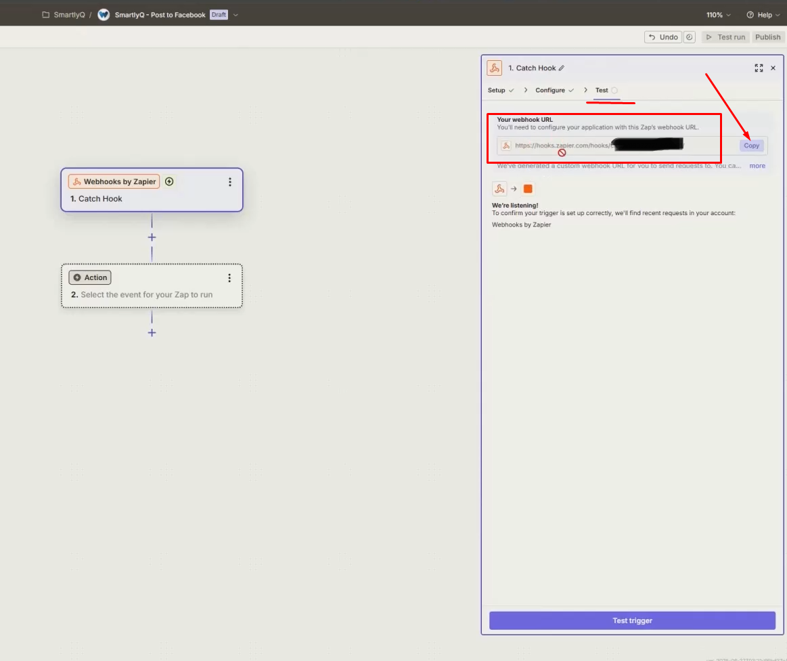Click the trigger lightning status icon
The height and width of the screenshot is (661, 787).
click(169, 182)
